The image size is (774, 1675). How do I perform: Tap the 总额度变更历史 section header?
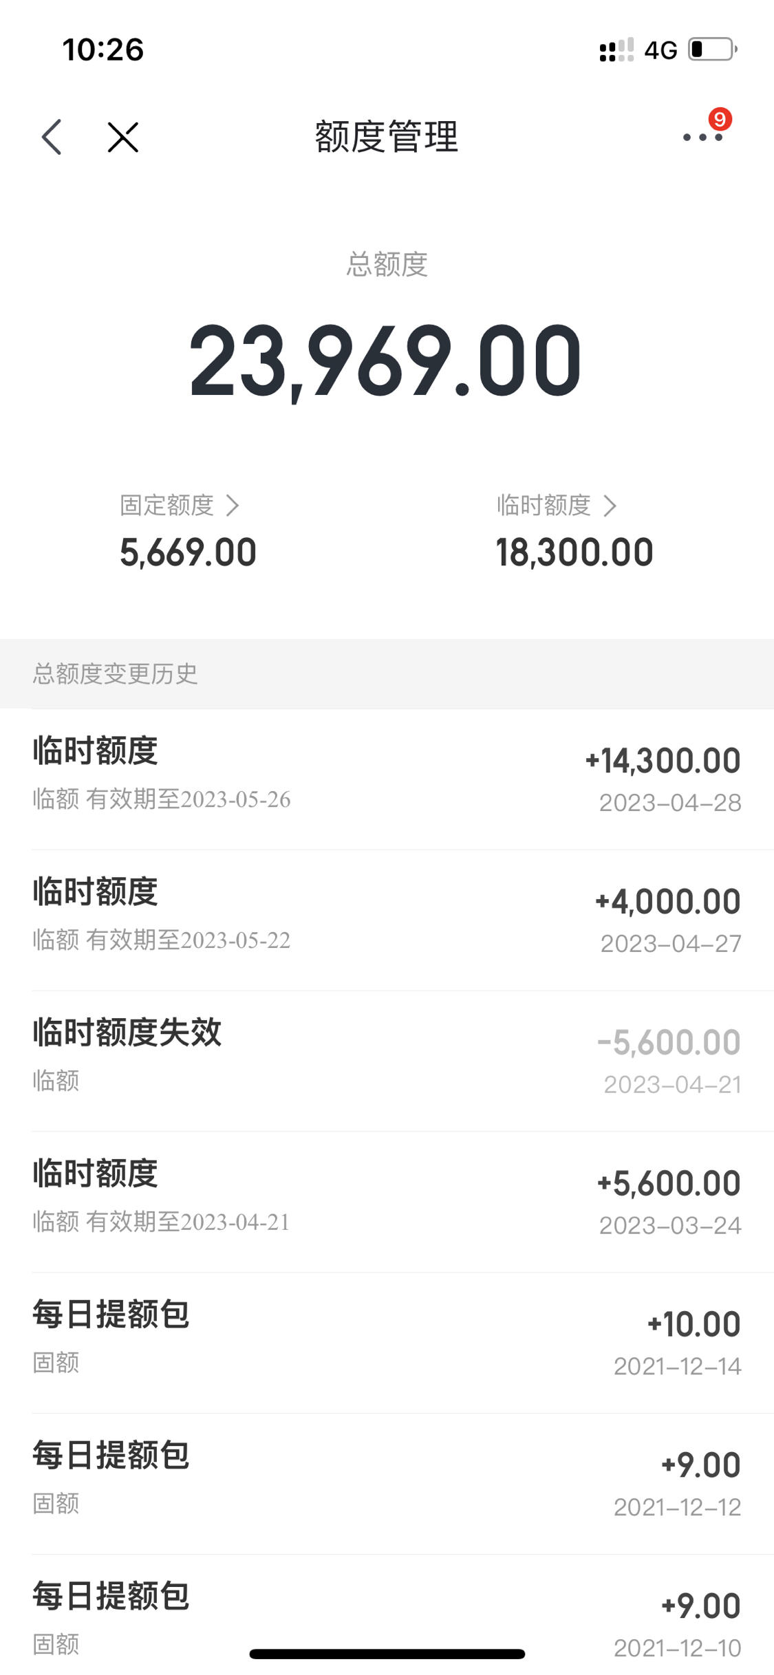[115, 673]
